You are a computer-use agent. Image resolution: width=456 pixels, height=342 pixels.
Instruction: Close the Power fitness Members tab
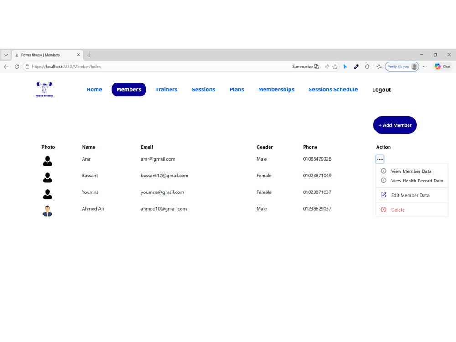pyautogui.click(x=78, y=55)
